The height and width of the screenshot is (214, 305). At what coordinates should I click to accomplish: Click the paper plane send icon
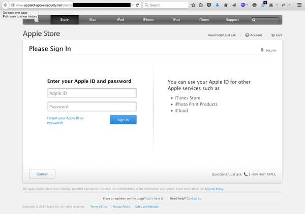234,5
